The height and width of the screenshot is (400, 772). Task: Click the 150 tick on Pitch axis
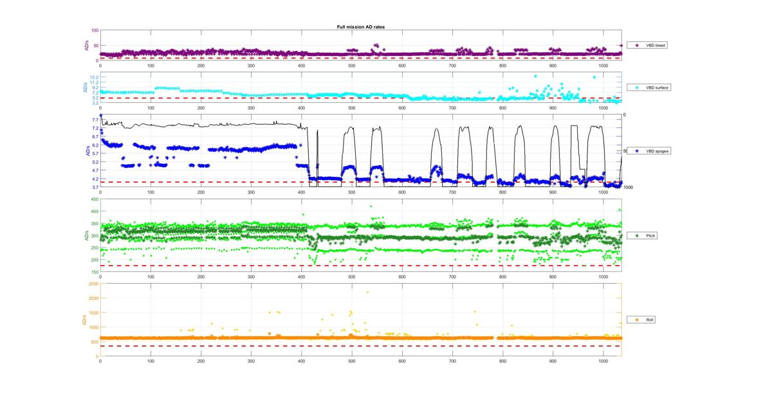tap(94, 272)
